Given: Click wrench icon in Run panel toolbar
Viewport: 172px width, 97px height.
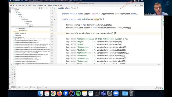Looking at the screenshot, I should [x=12, y=70].
